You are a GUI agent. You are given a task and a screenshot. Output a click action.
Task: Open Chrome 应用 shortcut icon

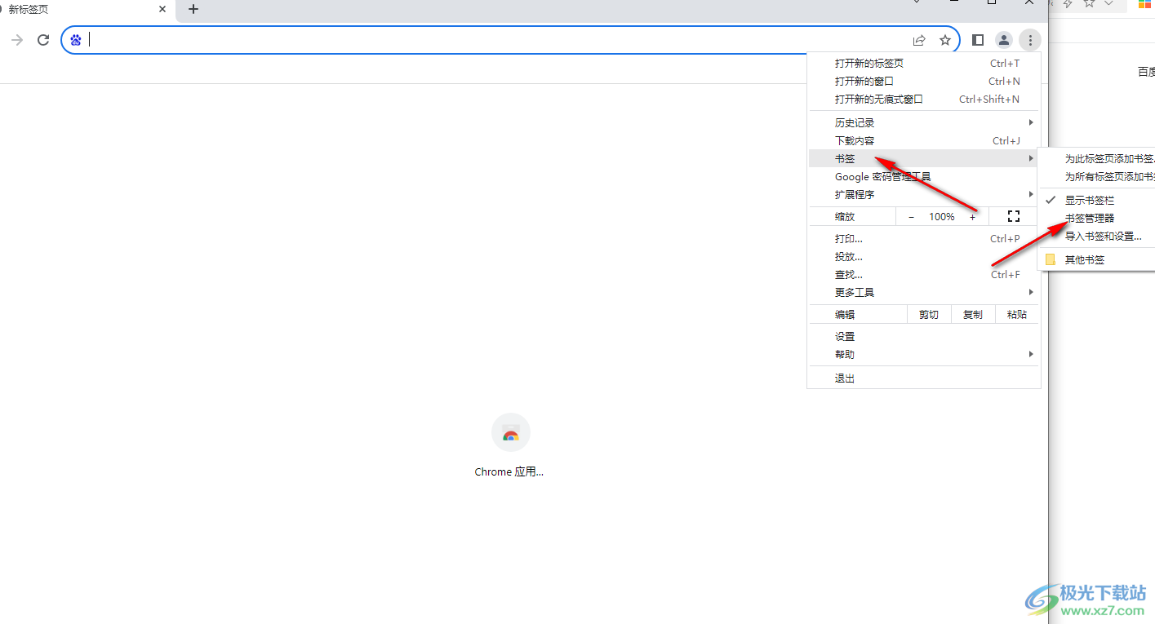pos(511,432)
